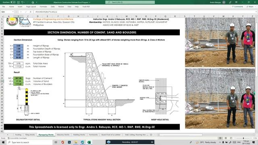This screenshot has width=258, height=145.
Task: Switch to the Tiling Works sheet tab
Action: pos(30,135)
